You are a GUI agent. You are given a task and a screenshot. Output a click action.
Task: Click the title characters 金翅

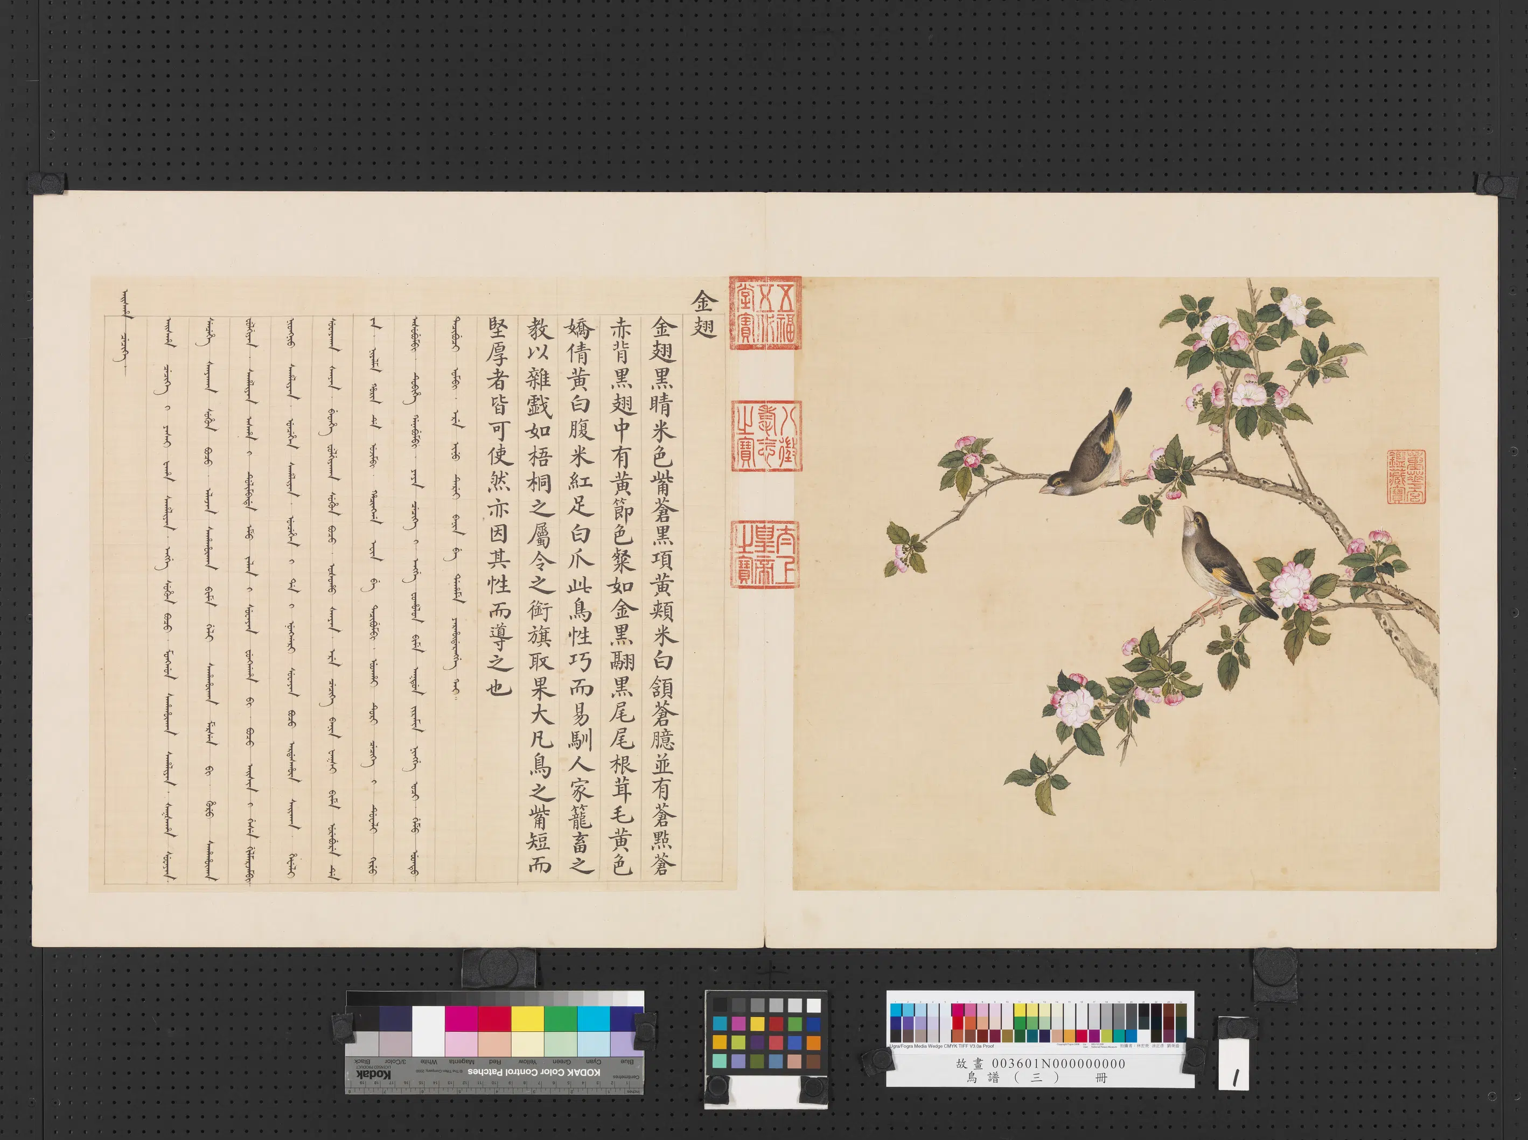[706, 314]
